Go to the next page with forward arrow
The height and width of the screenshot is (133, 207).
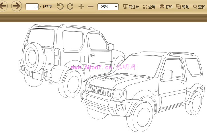pyautogui.click(x=17, y=6)
